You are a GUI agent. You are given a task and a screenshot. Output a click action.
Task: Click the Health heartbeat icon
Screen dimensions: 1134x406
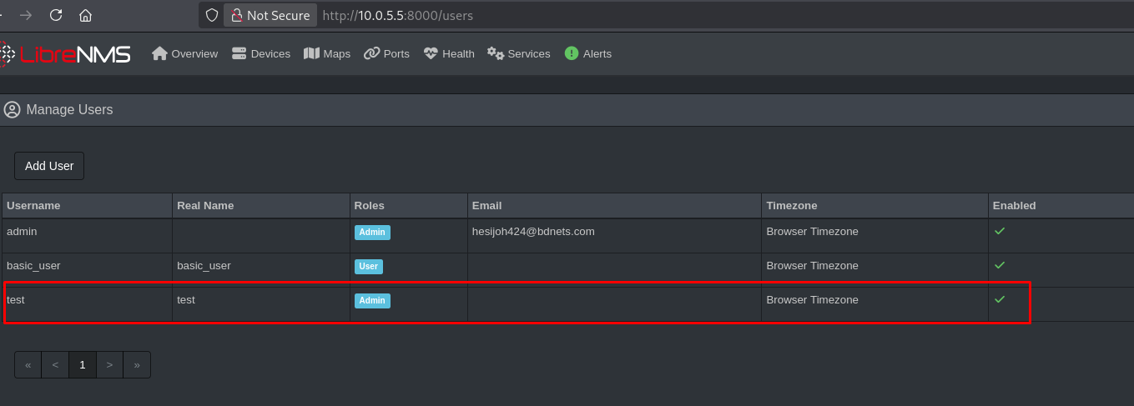pyautogui.click(x=431, y=53)
